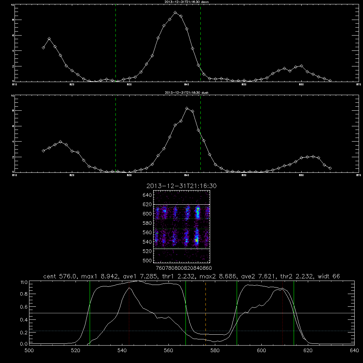This screenshot has width=363, height=363.
Task: Click the '0.0' label on bottom plot y-axis
Action: [x=24, y=344]
